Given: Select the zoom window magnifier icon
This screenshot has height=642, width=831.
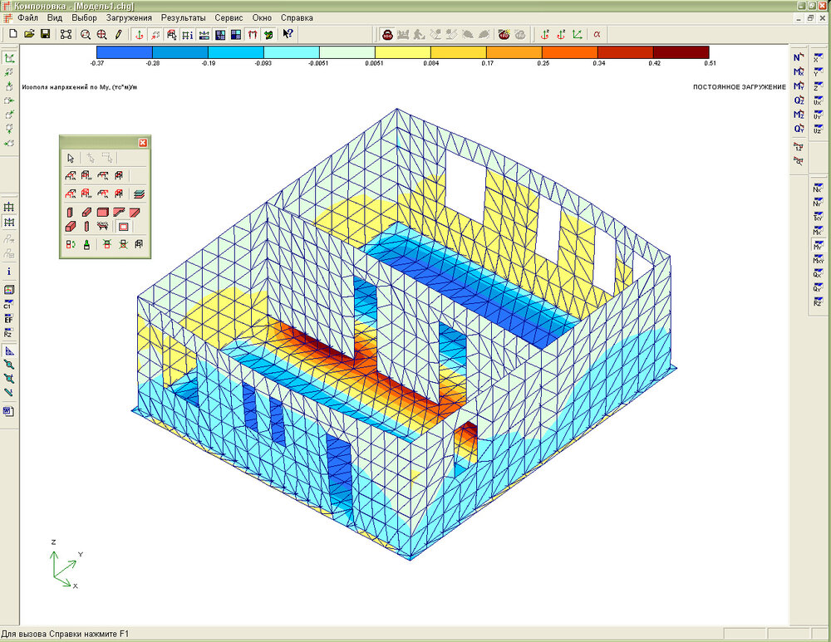Looking at the screenshot, I should pos(86,34).
